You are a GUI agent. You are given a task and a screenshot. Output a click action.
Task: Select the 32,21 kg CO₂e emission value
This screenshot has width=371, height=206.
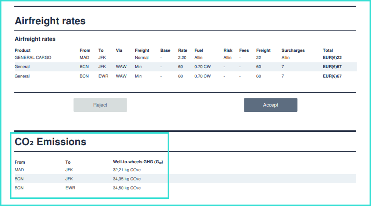(126, 169)
